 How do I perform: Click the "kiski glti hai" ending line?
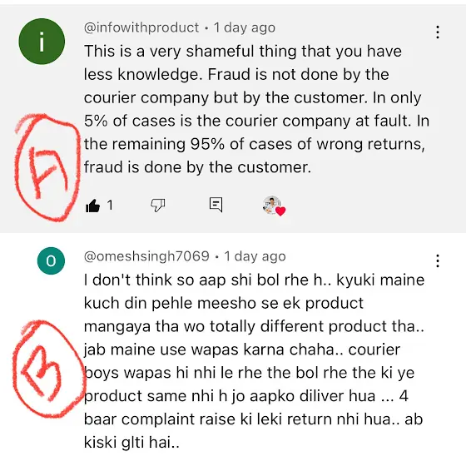[x=131, y=443]
